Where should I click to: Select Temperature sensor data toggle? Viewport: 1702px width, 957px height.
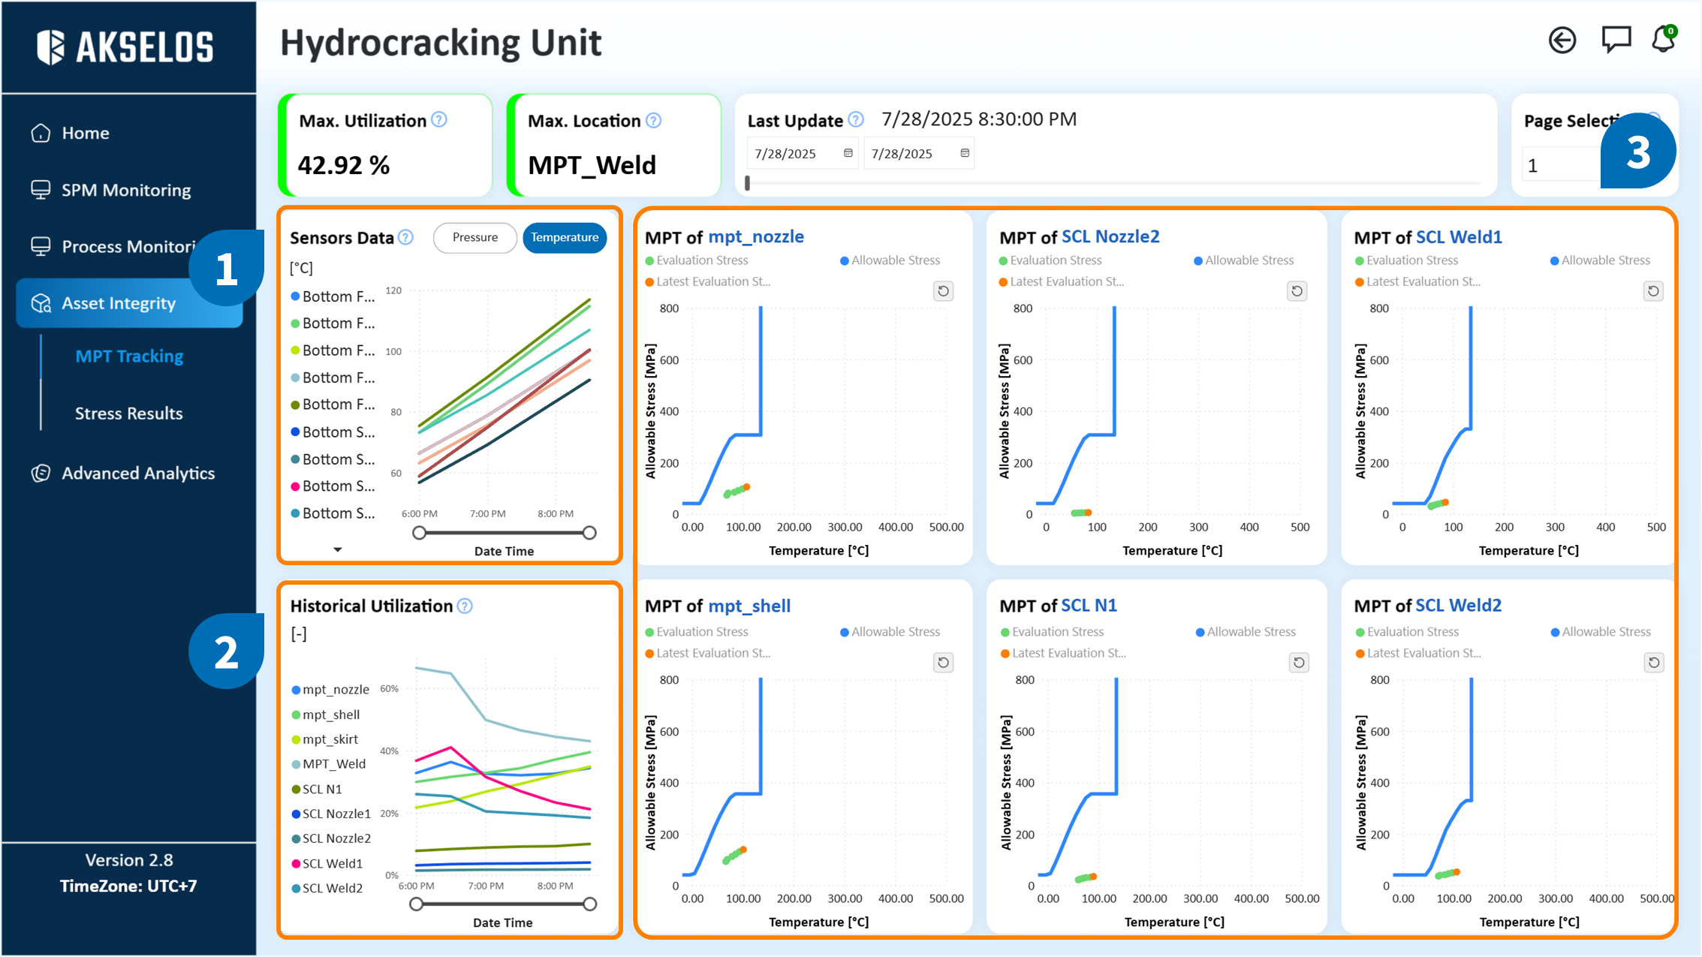tap(565, 238)
